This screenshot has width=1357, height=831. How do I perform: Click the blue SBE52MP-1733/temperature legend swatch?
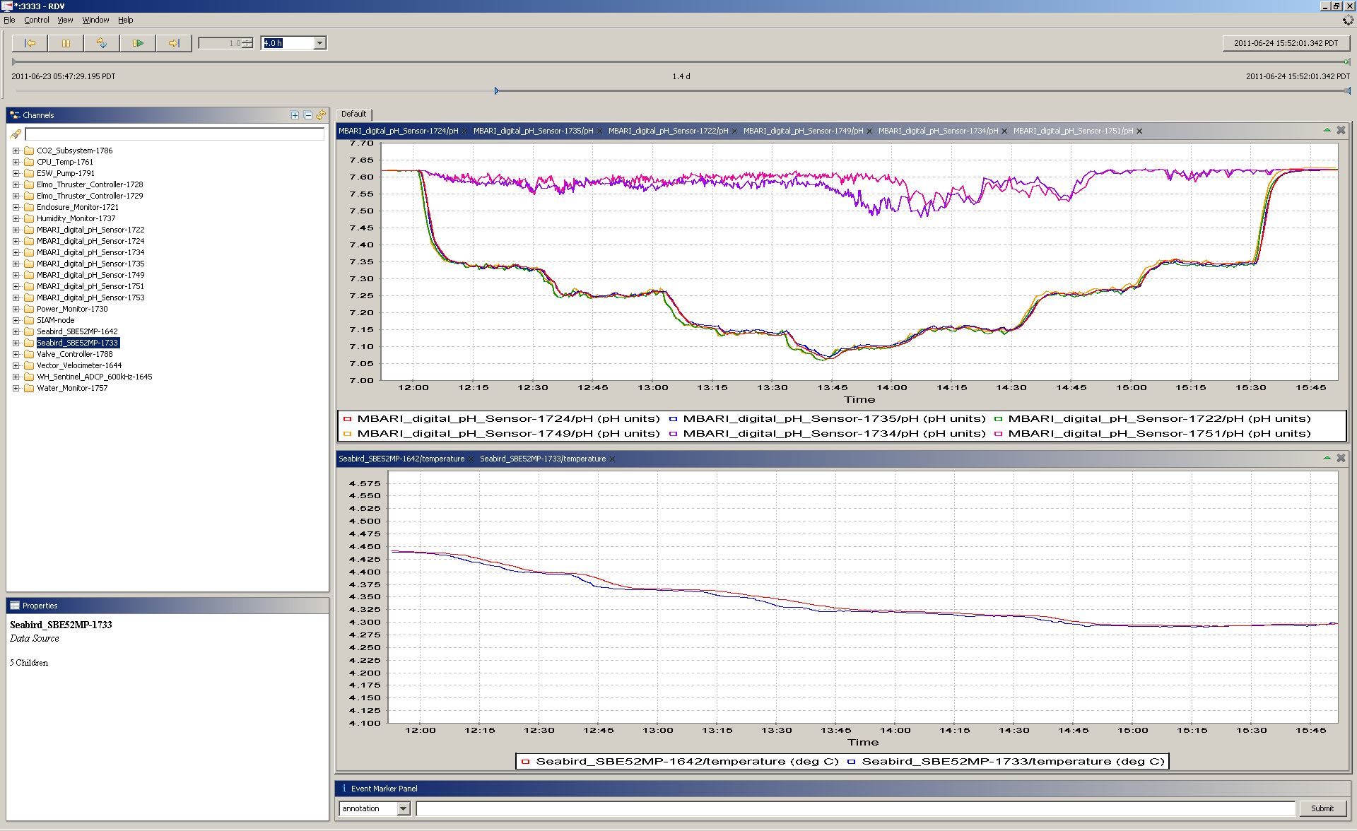851,762
